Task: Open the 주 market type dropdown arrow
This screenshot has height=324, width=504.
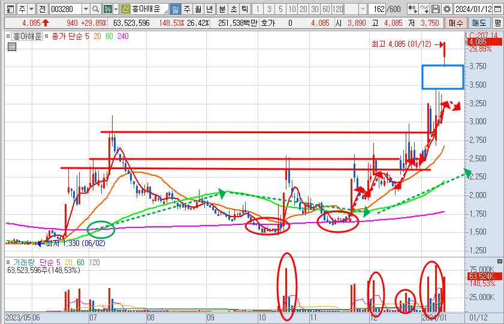Action: point(32,9)
